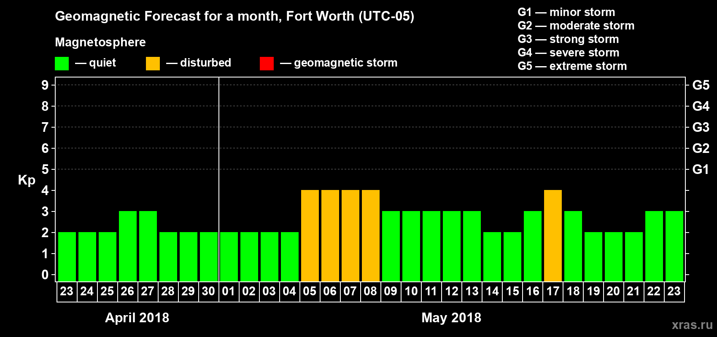Click the May 20 green bar
This screenshot has width=717, height=337.
(x=614, y=257)
